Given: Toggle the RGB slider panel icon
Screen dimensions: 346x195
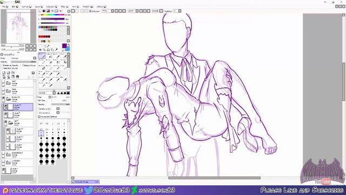Looking at the screenshot, I should pyautogui.click(x=44, y=11).
